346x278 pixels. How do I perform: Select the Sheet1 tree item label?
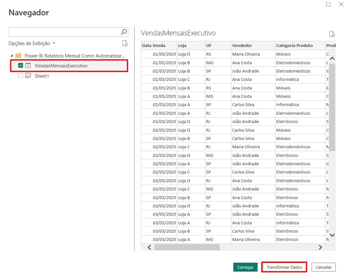[x=42, y=76]
